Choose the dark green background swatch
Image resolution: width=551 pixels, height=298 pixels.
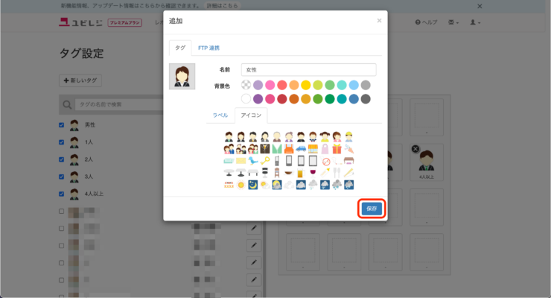pos(330,99)
